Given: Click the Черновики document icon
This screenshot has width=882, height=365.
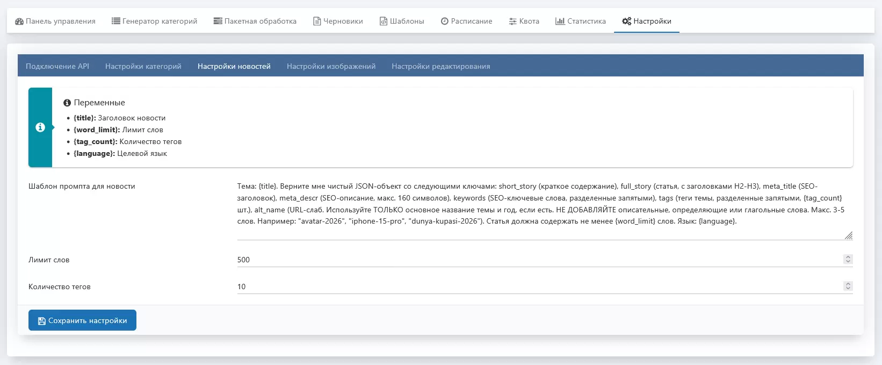Looking at the screenshot, I should [x=317, y=22].
